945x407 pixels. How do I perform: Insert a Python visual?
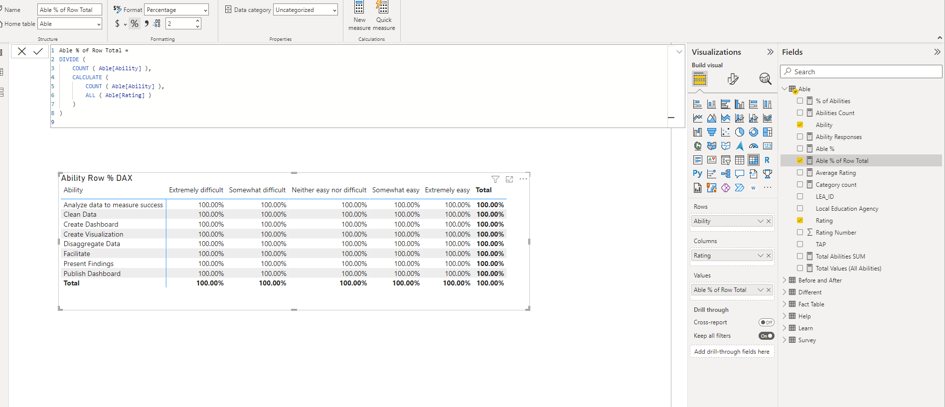click(x=698, y=174)
